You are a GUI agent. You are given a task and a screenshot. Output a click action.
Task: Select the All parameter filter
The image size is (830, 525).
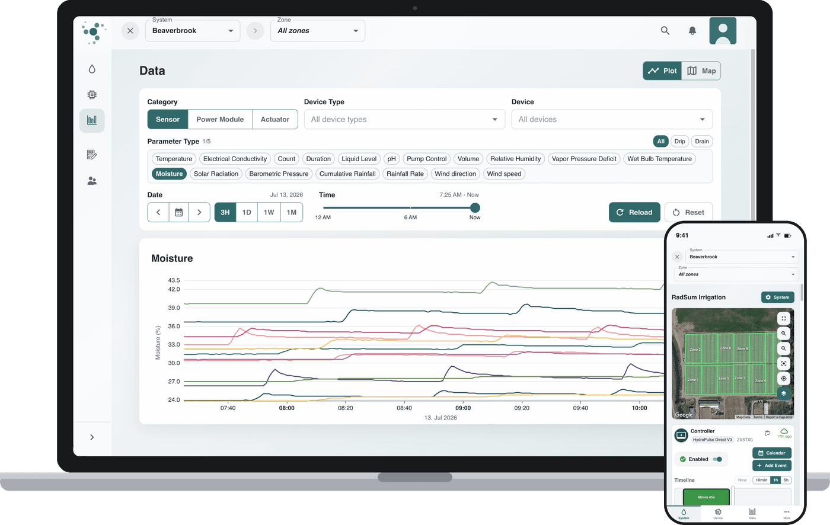pyautogui.click(x=661, y=141)
